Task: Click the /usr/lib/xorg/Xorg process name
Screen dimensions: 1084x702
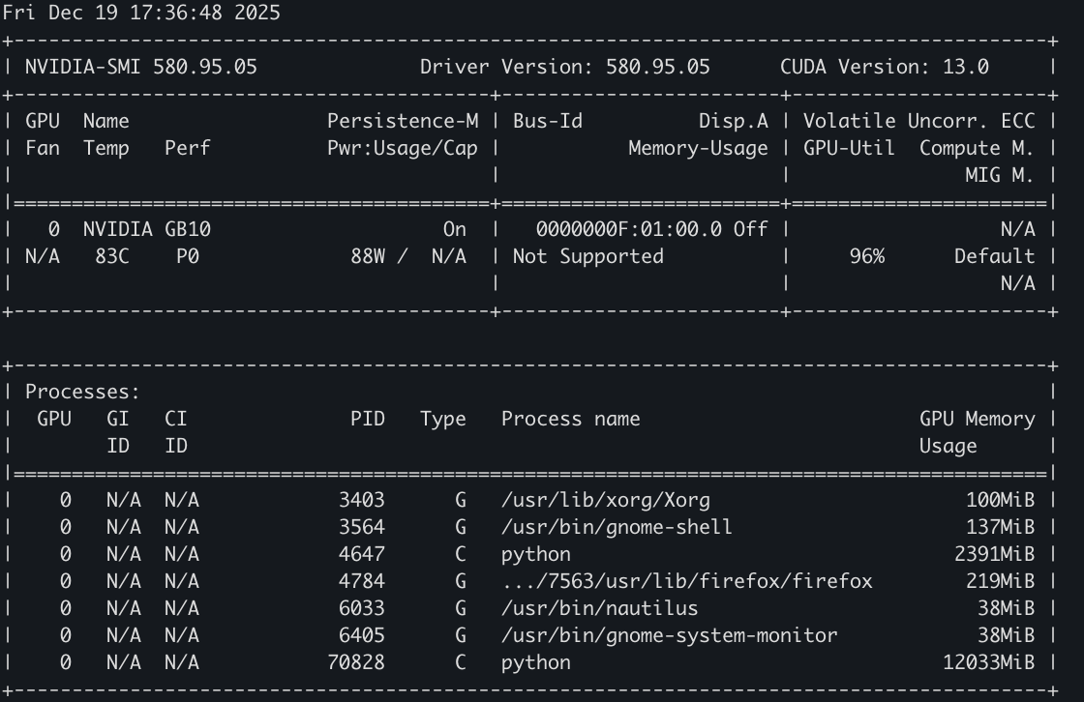Action: [x=606, y=500]
